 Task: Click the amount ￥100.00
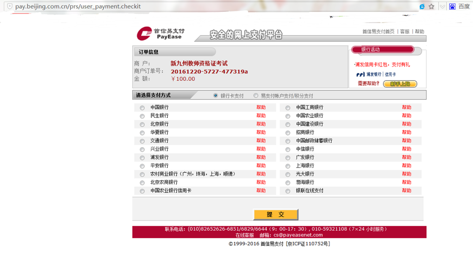coord(183,79)
